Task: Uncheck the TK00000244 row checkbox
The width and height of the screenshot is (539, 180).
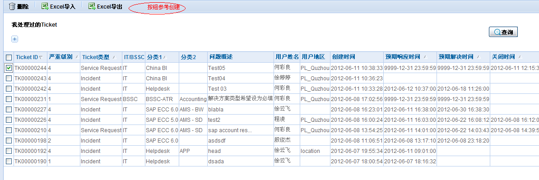Action: pyautogui.click(x=9, y=68)
